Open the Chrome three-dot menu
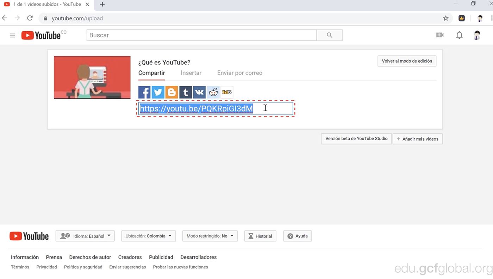Image resolution: width=493 pixels, height=279 pixels. (491, 18)
